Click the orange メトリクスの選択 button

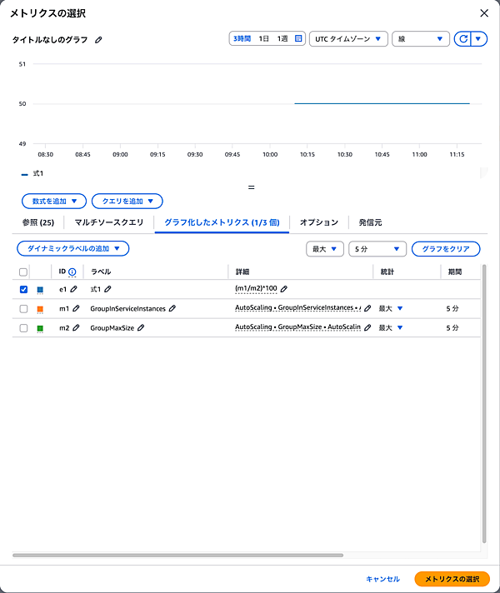pos(452,579)
